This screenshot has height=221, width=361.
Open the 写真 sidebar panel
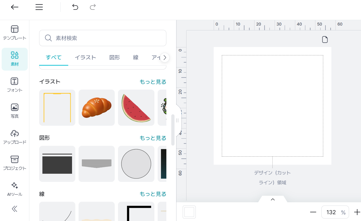coord(15,111)
